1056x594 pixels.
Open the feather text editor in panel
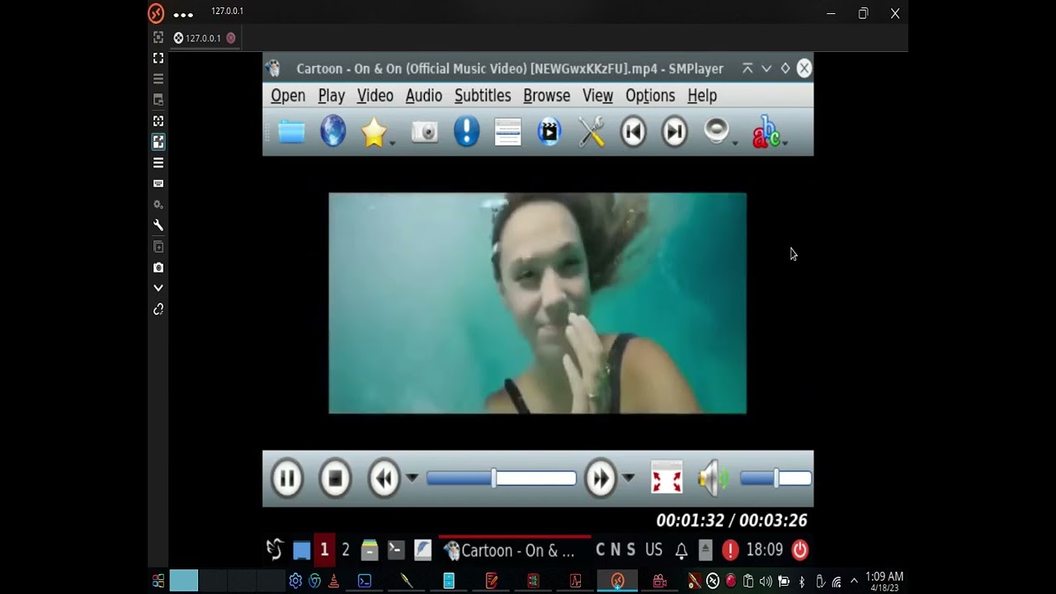[423, 550]
